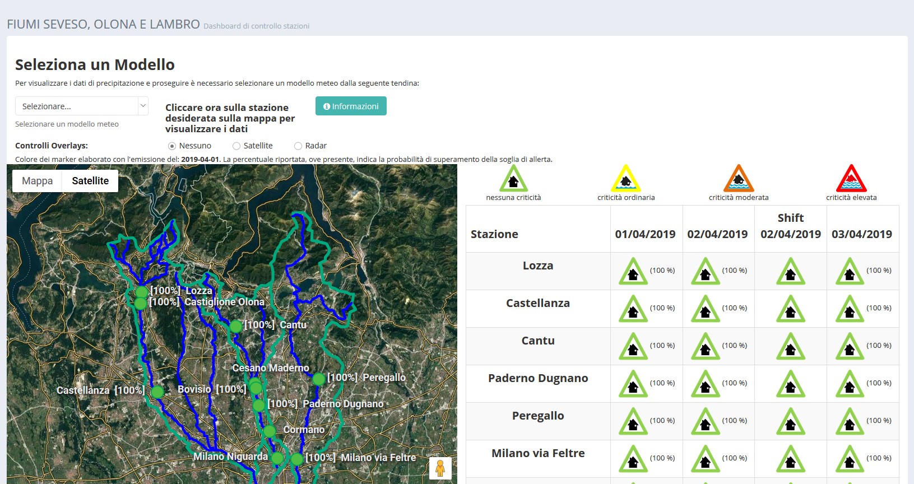Switch map to Mappa view

tap(38, 181)
